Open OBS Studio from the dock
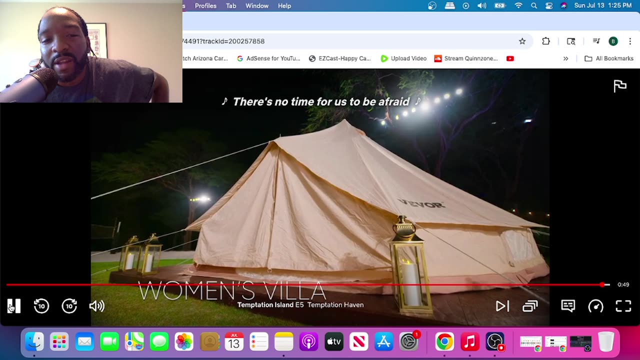Screen dimensions: 640x360 point(494,342)
